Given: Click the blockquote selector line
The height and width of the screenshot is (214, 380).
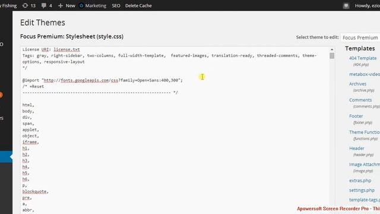Looking at the screenshot, I should (36, 191).
